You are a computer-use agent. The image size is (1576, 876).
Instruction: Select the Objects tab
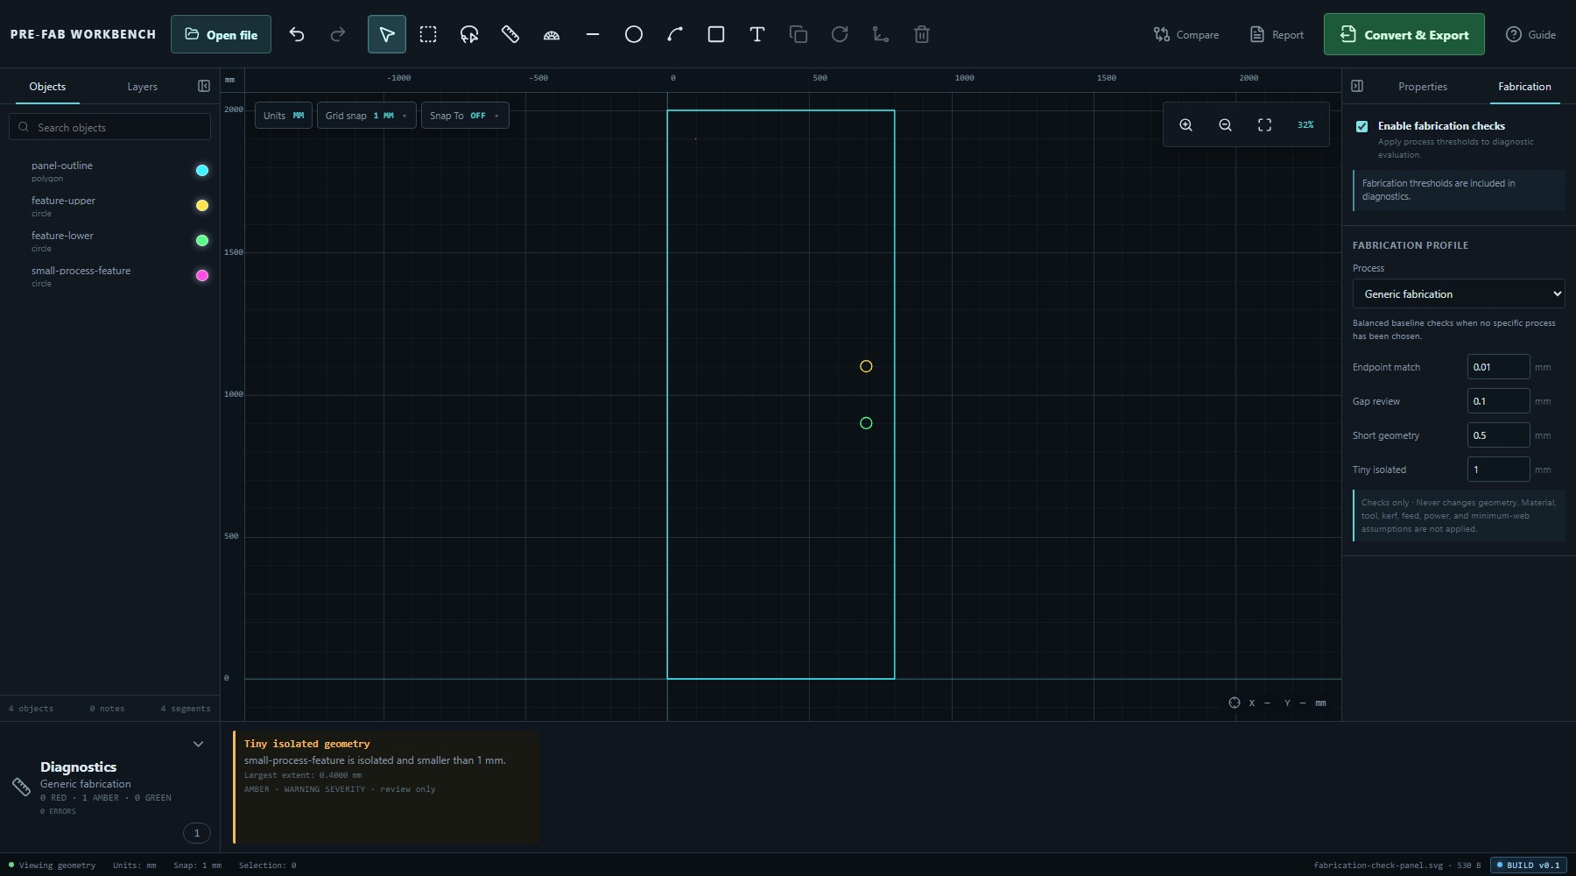point(47,87)
